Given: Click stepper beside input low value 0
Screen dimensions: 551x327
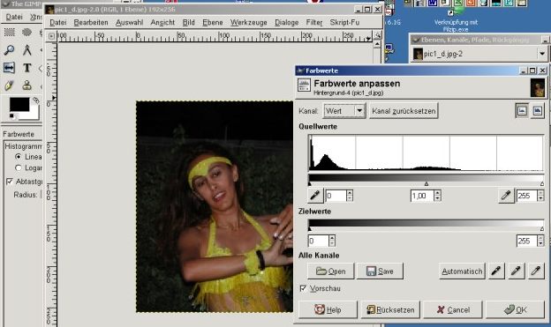Looking at the screenshot, I should (350, 196).
